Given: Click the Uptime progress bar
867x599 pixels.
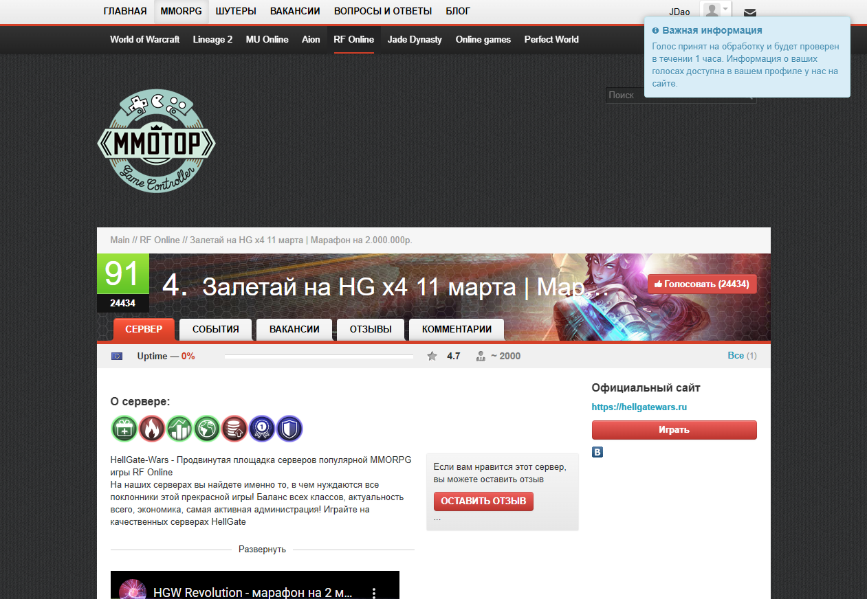Looking at the screenshot, I should click(319, 357).
